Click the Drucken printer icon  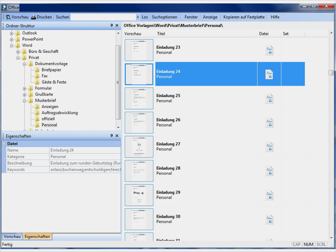click(x=34, y=17)
